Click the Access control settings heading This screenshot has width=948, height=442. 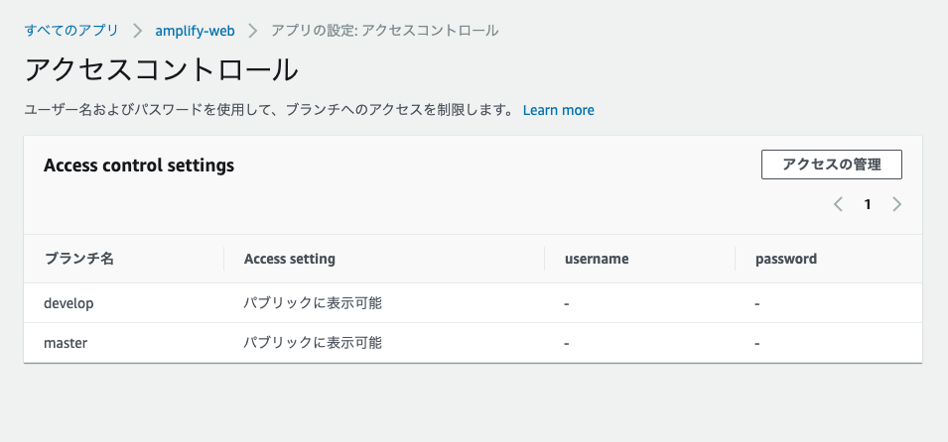pos(139,166)
